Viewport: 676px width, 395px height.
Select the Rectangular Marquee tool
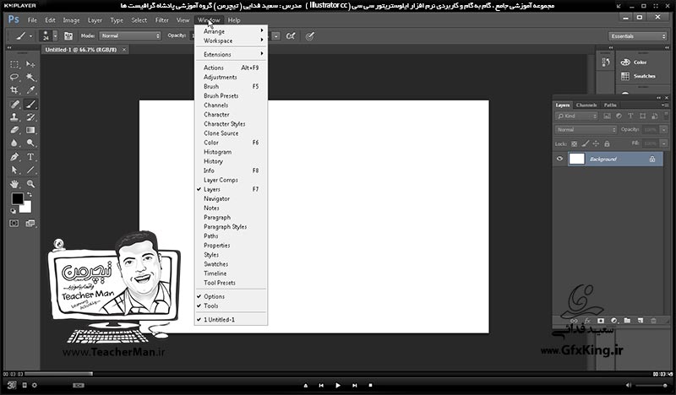click(x=14, y=64)
